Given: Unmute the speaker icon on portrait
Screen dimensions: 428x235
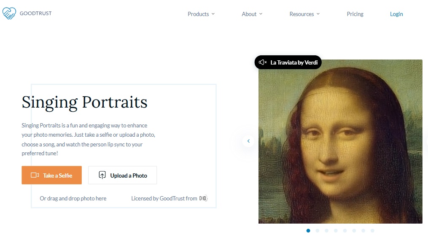Looking at the screenshot, I should point(263,62).
